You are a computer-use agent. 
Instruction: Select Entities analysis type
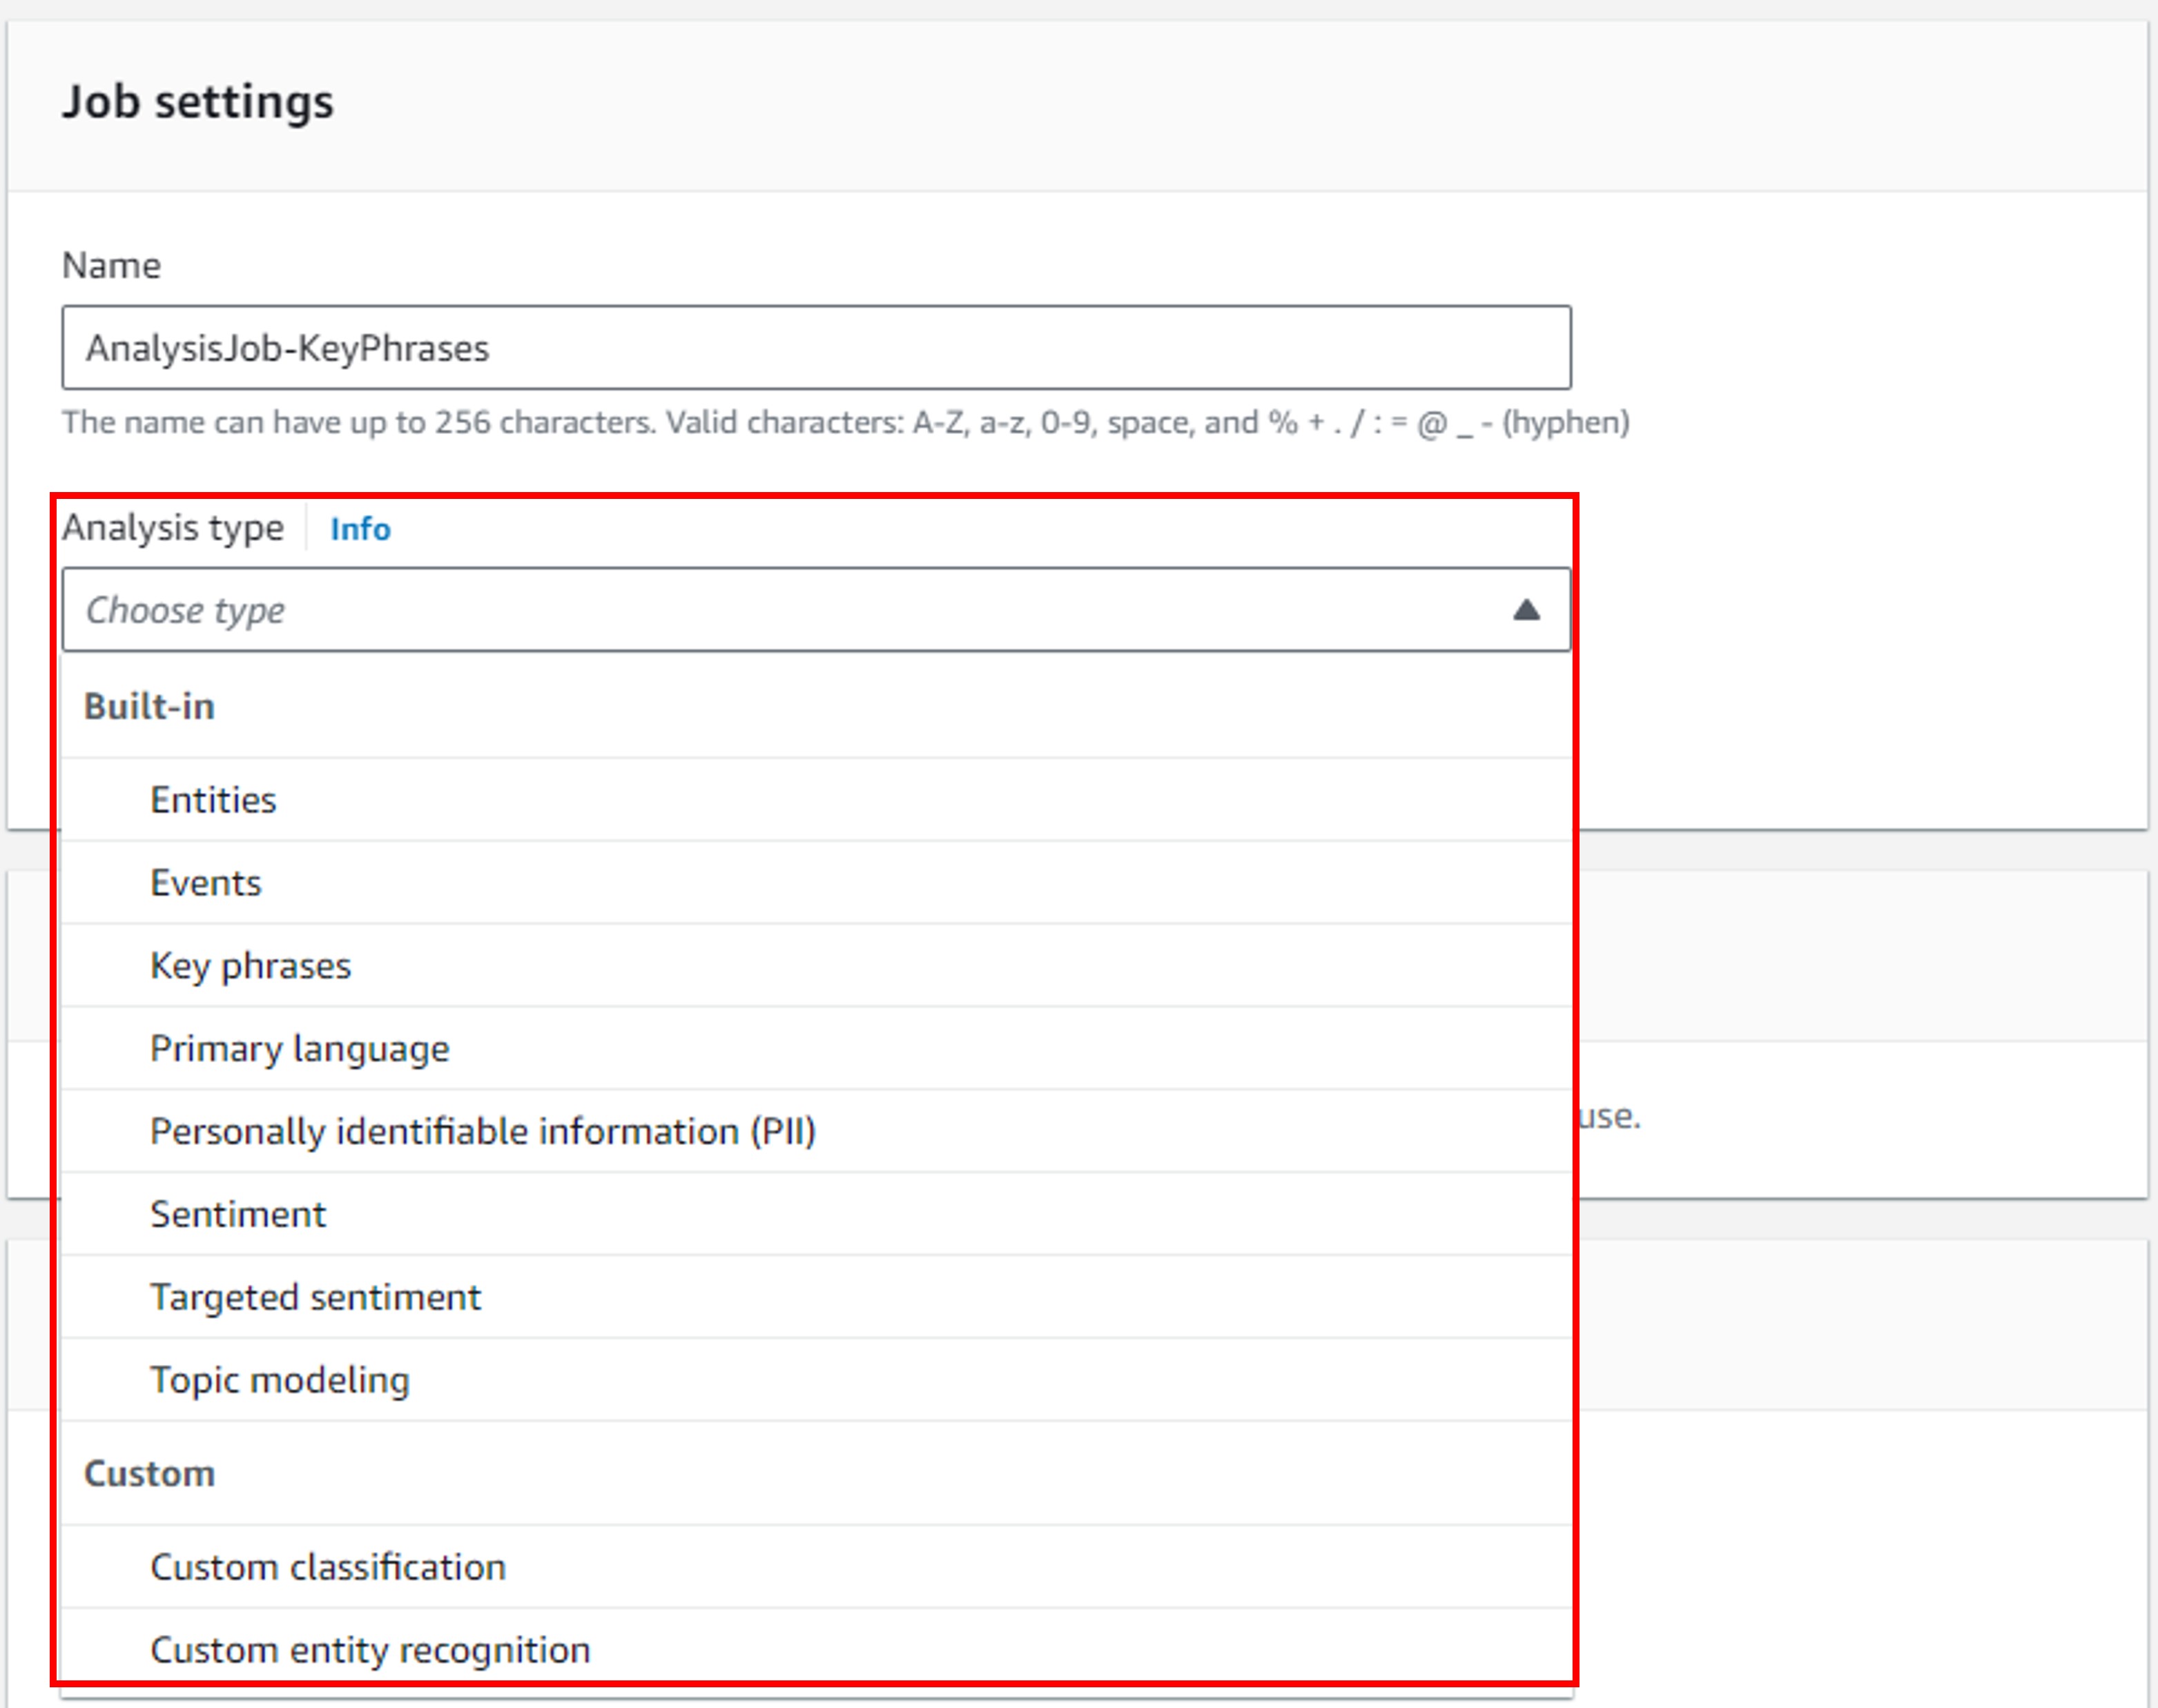click(213, 800)
